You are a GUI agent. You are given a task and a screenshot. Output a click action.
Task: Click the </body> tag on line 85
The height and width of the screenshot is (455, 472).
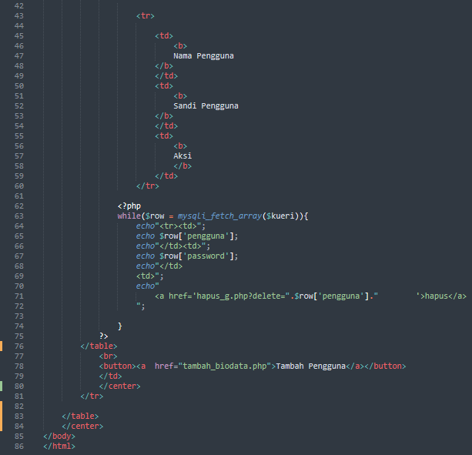pos(59,437)
